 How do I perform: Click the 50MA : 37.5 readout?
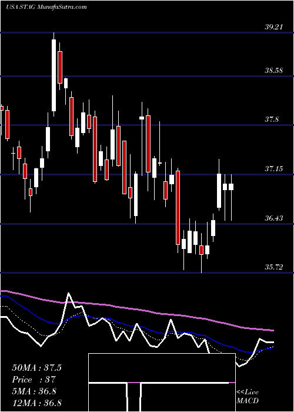[x=36, y=368]
